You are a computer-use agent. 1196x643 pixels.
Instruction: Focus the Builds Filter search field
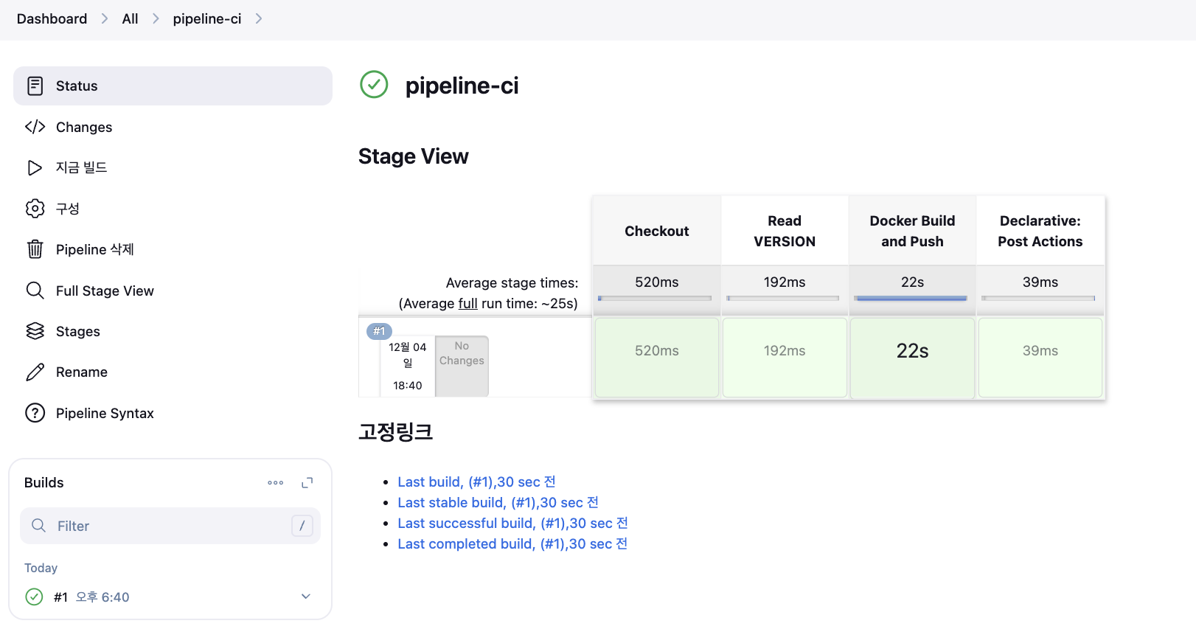[x=170, y=526]
